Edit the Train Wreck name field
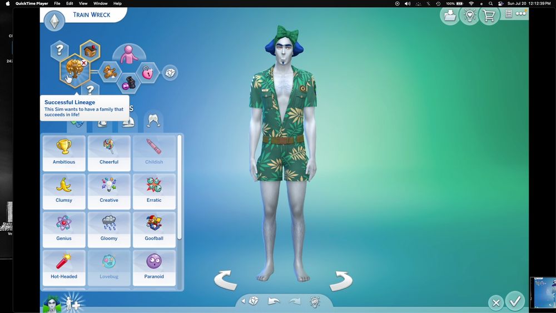556x313 pixels. [x=92, y=14]
